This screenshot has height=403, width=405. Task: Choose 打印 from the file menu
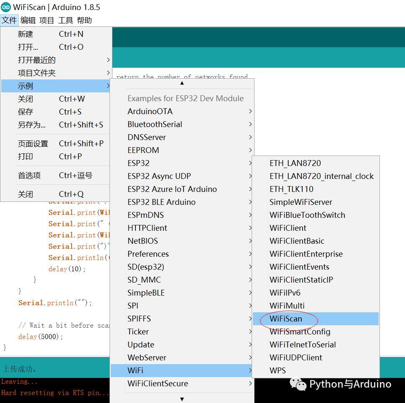pos(56,156)
